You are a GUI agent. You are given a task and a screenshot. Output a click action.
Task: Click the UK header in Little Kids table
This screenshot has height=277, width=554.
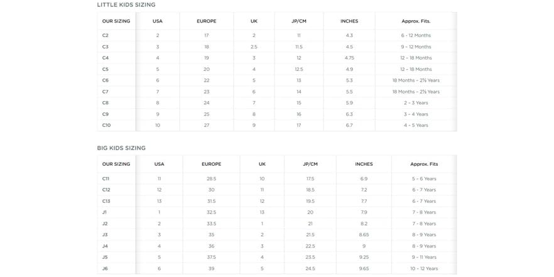pyautogui.click(x=254, y=21)
